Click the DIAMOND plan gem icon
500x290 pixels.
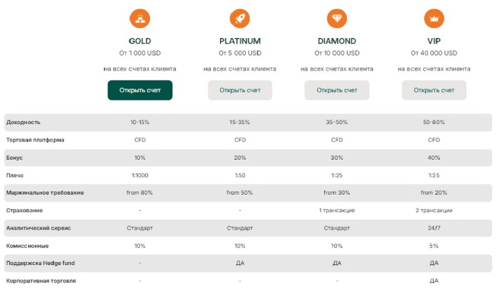[x=337, y=19]
